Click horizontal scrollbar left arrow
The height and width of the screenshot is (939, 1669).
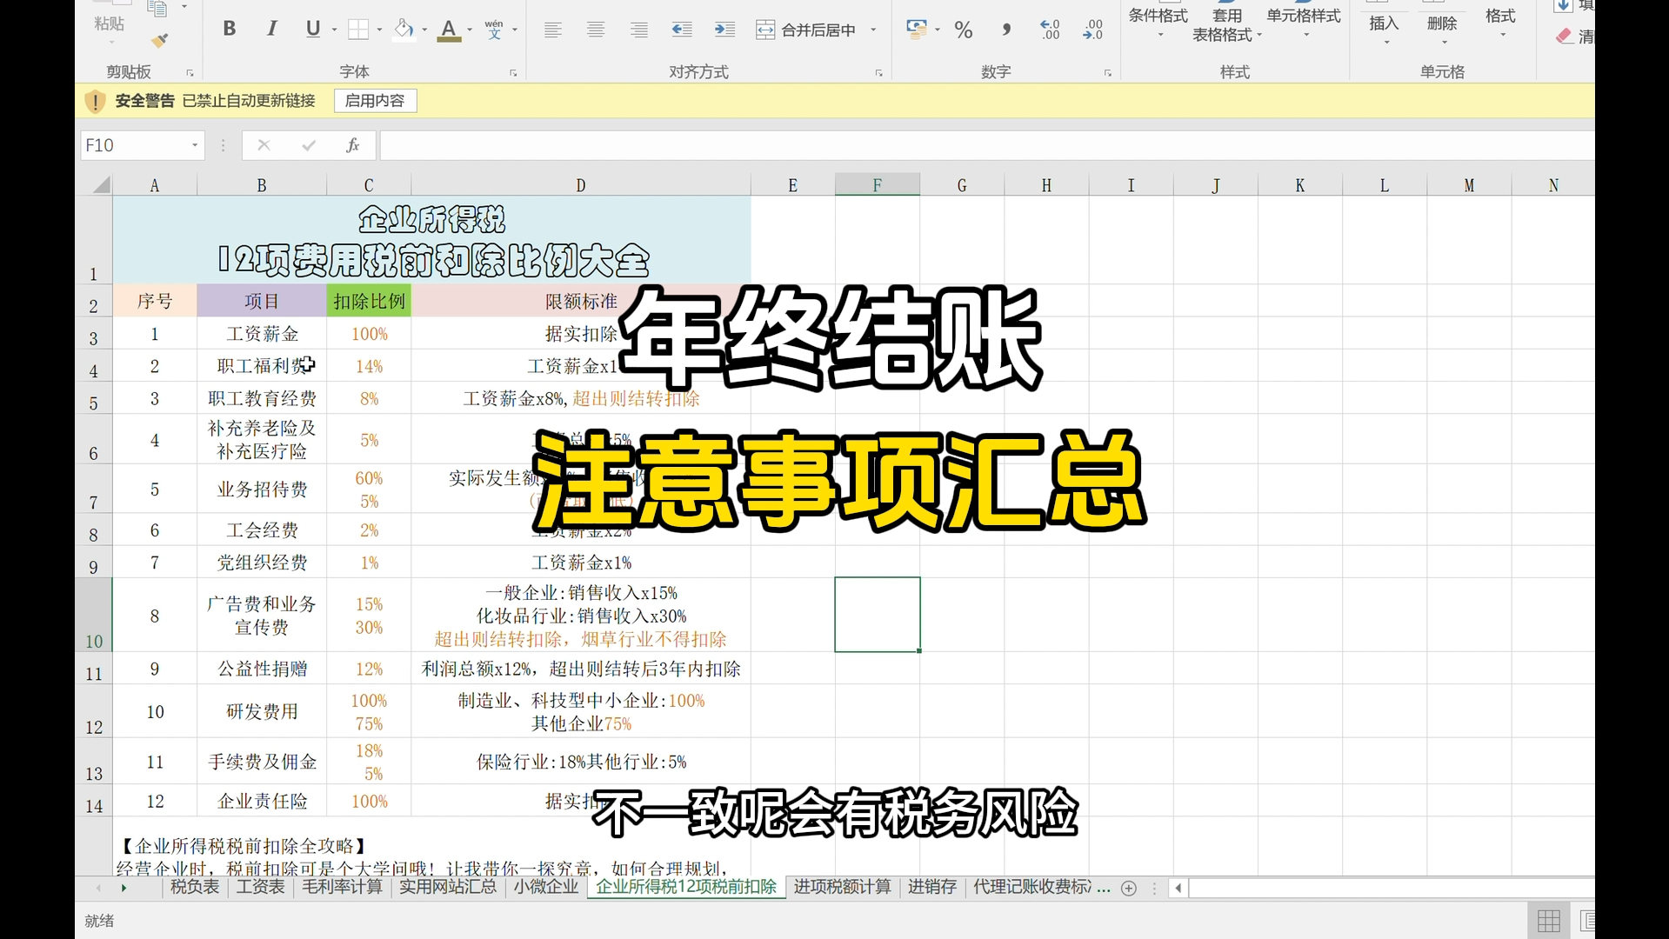point(1178,888)
